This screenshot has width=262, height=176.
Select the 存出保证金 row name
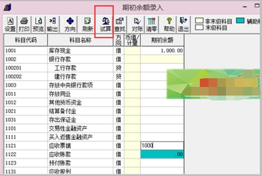[x=63, y=120]
